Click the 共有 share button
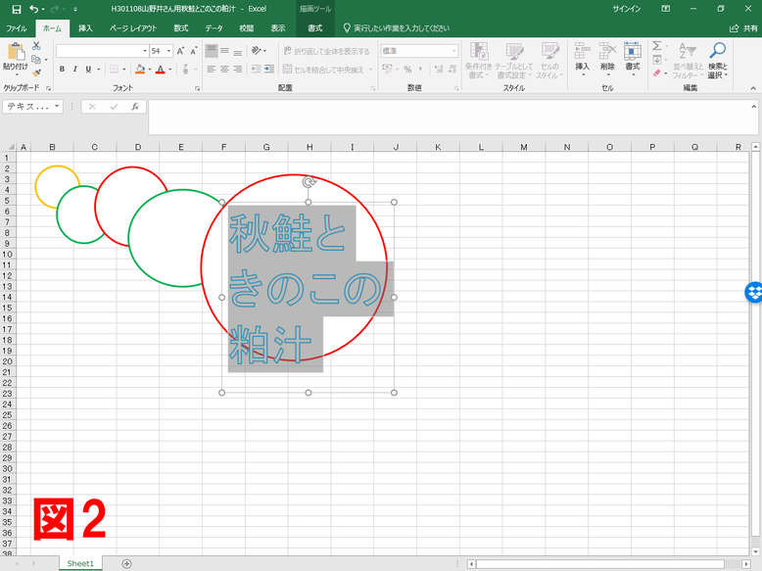The image size is (762, 571). coord(744,28)
